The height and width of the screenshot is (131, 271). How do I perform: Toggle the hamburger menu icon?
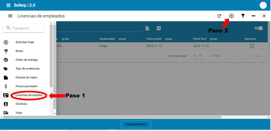pyautogui.click(x=10, y=16)
